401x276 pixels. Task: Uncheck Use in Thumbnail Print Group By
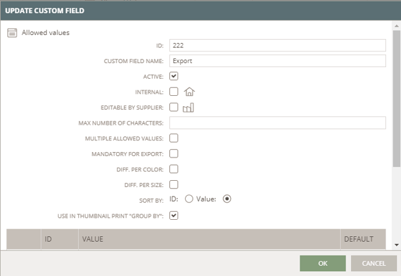click(x=173, y=216)
